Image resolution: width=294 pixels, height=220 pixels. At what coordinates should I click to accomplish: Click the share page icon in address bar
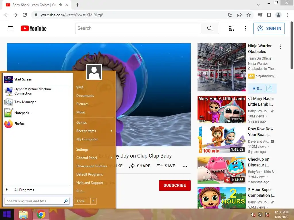239,15
